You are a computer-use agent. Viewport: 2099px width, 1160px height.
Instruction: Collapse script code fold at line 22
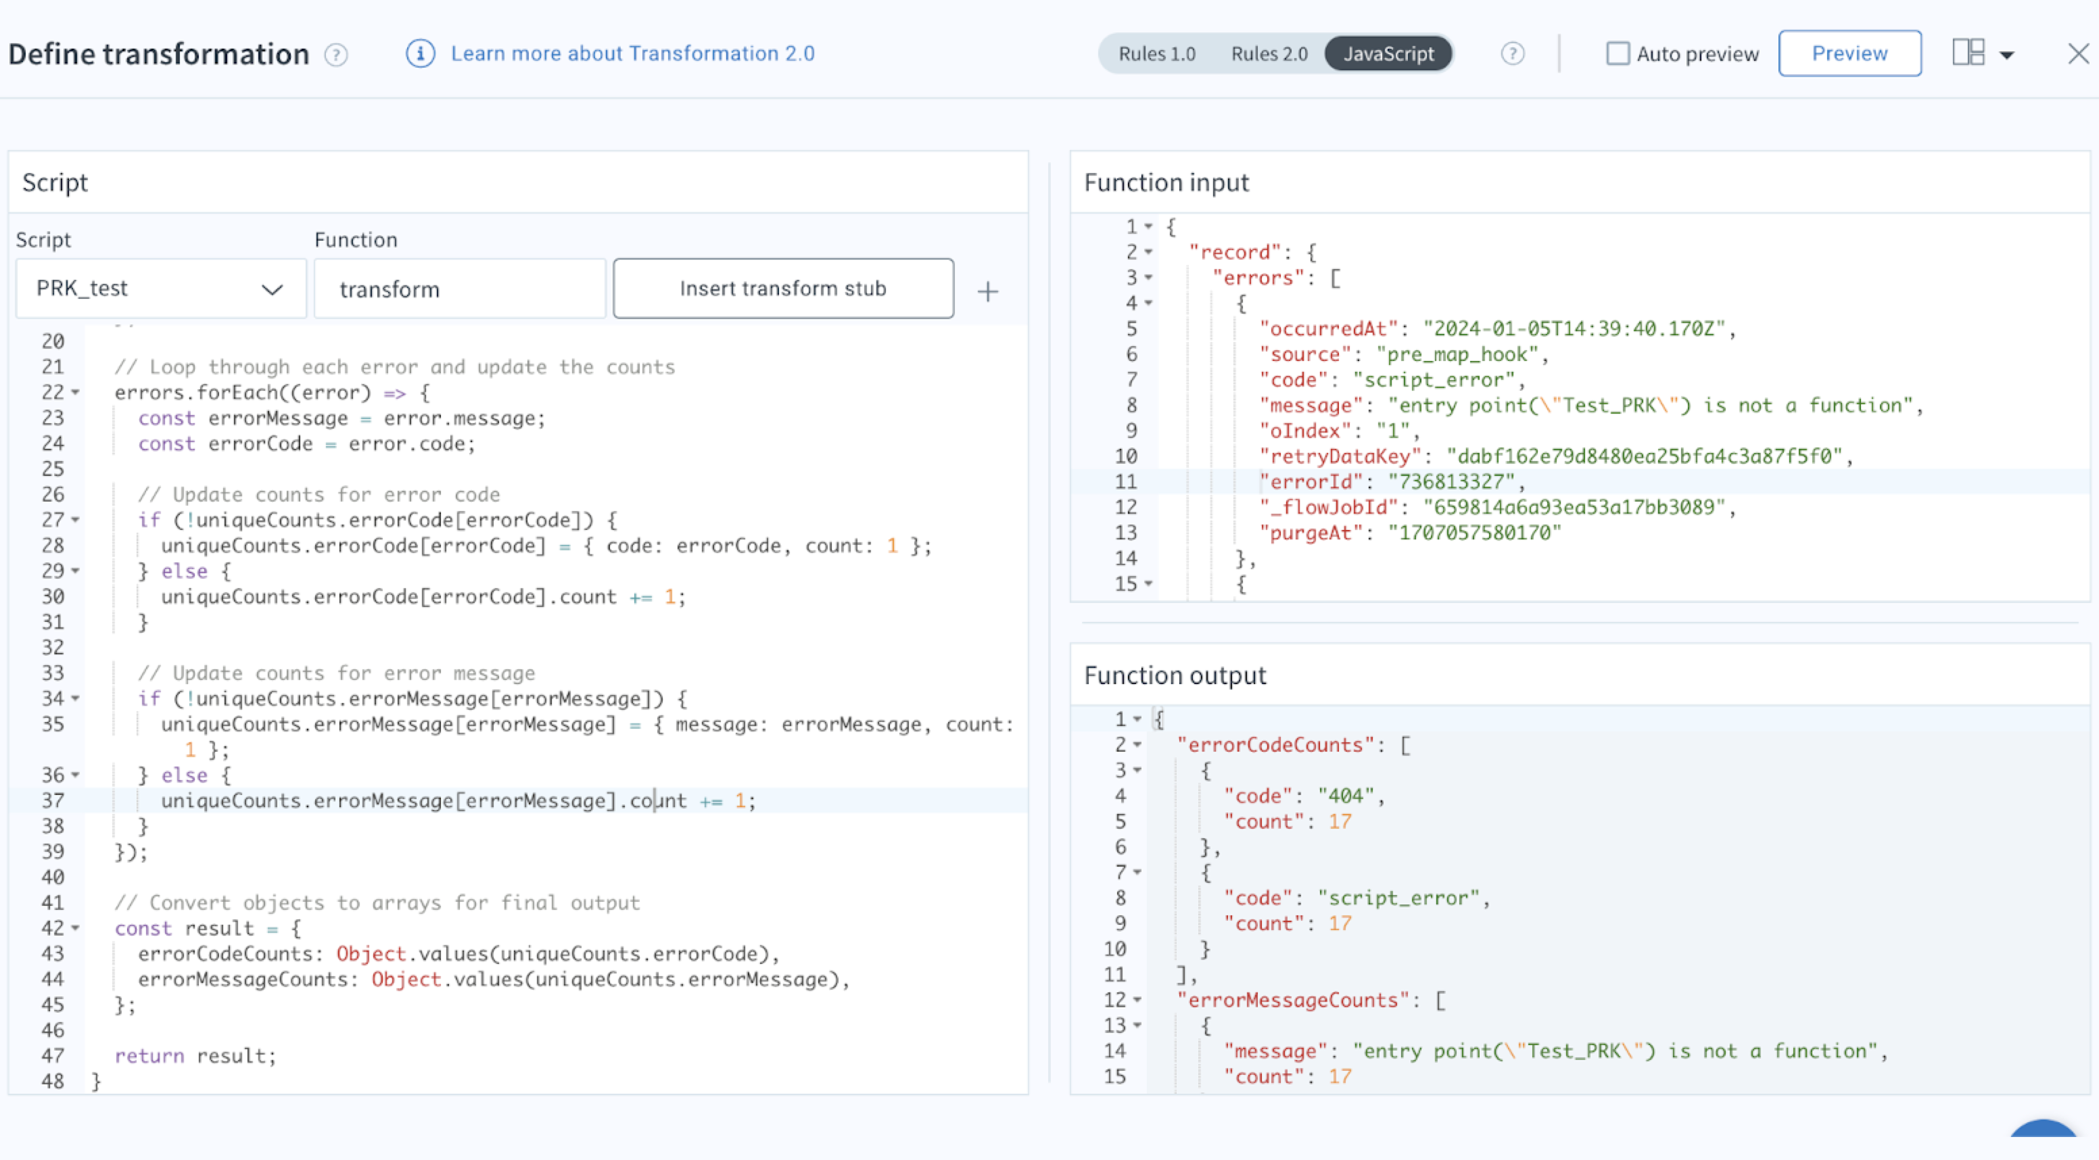pos(76,393)
